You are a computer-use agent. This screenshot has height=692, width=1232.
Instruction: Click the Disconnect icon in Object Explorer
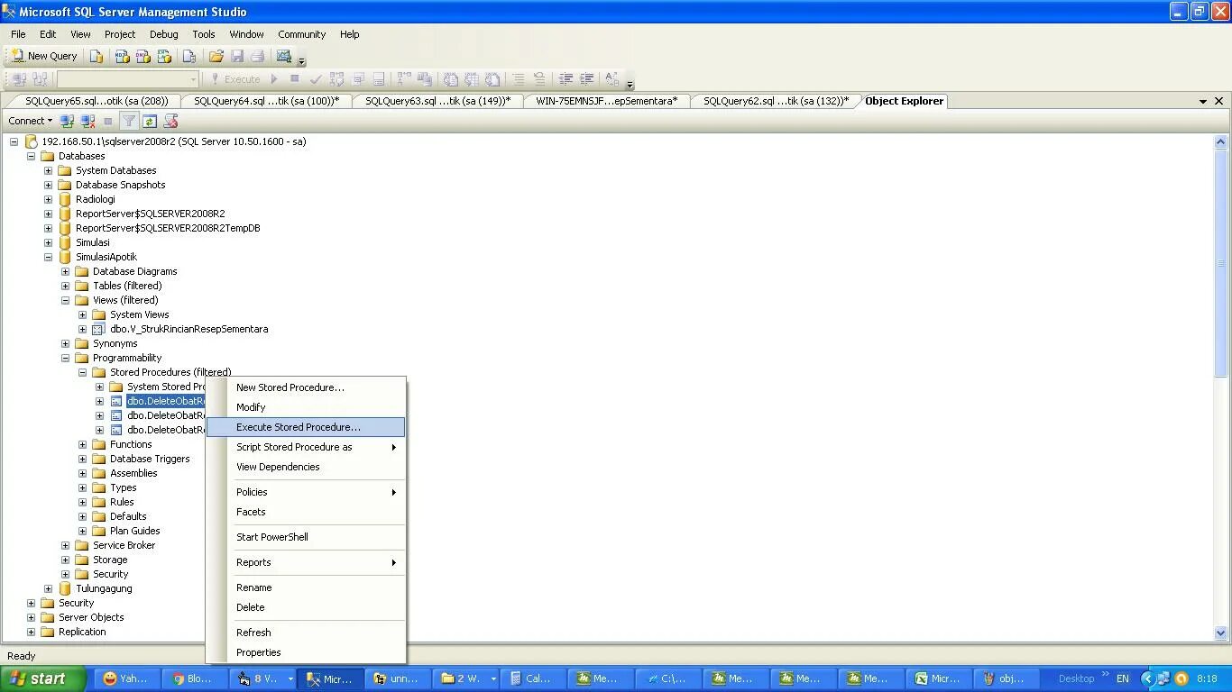(x=87, y=121)
